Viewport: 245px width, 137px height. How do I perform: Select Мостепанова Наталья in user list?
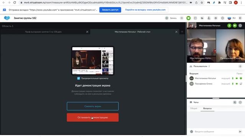point(205,78)
